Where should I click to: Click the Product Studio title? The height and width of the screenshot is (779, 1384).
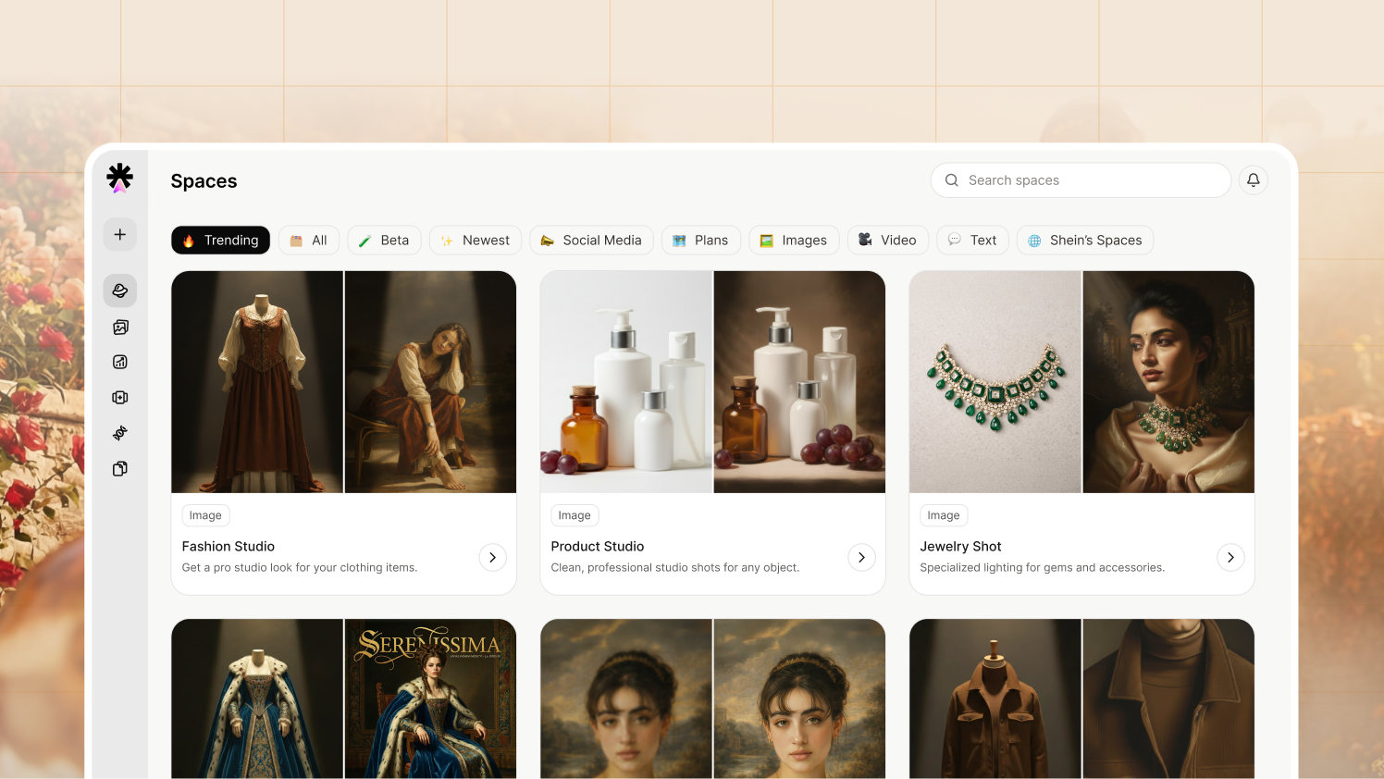coord(598,547)
